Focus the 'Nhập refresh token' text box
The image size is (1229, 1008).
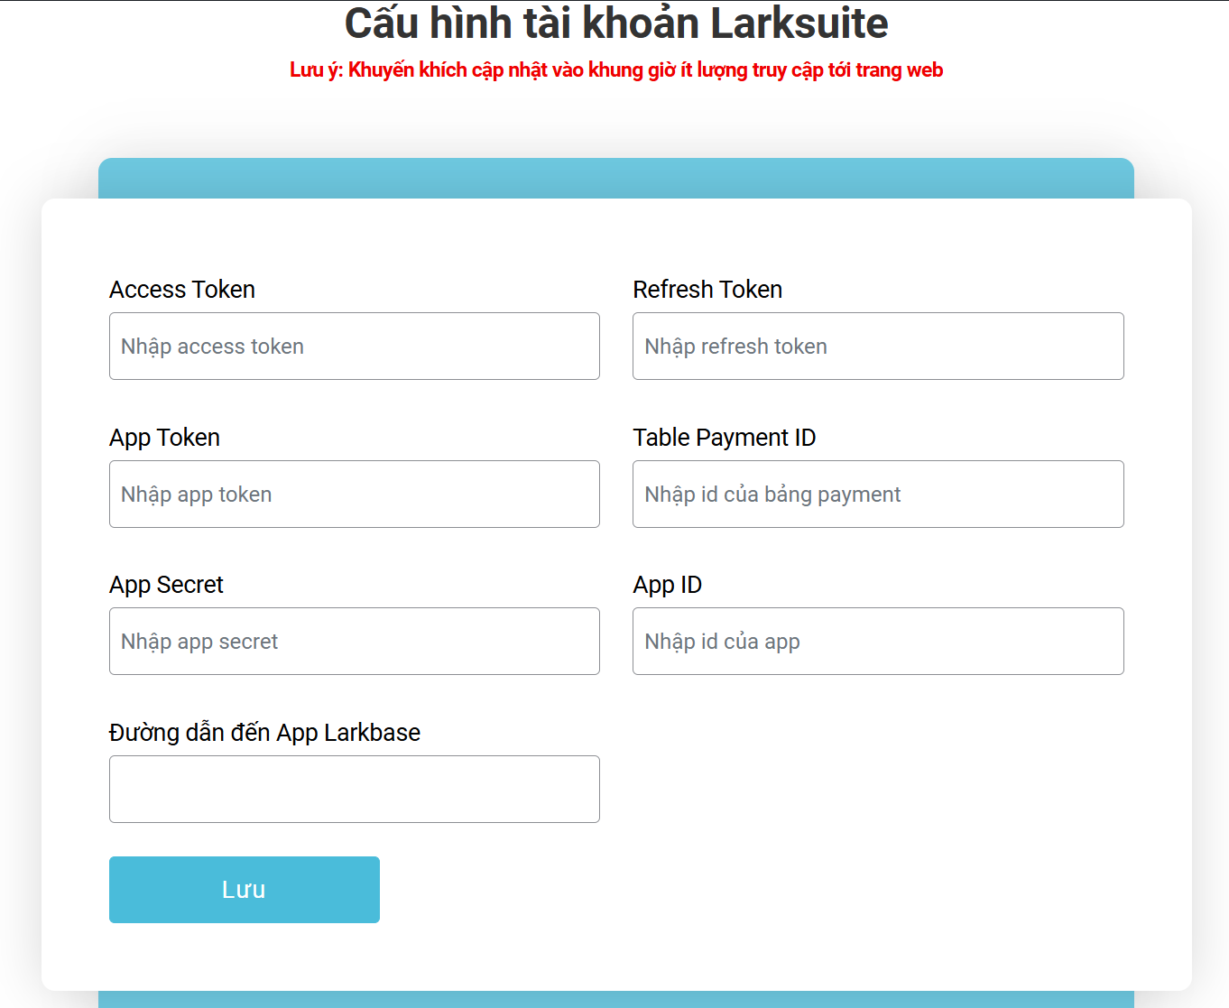[x=877, y=347]
